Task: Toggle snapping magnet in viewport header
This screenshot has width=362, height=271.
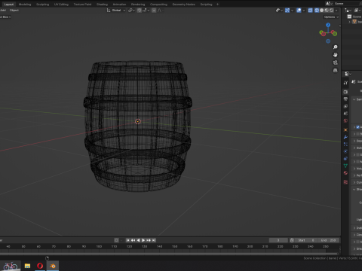Action: (140, 11)
